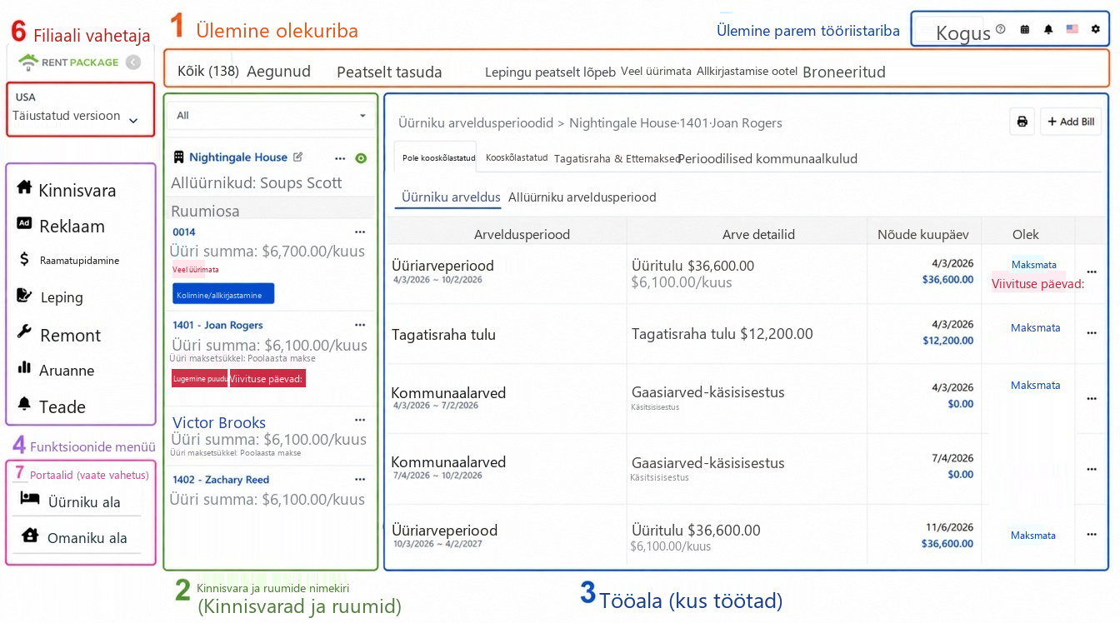
Task: Click the Nõude kuupäev column header
Action: (x=922, y=234)
